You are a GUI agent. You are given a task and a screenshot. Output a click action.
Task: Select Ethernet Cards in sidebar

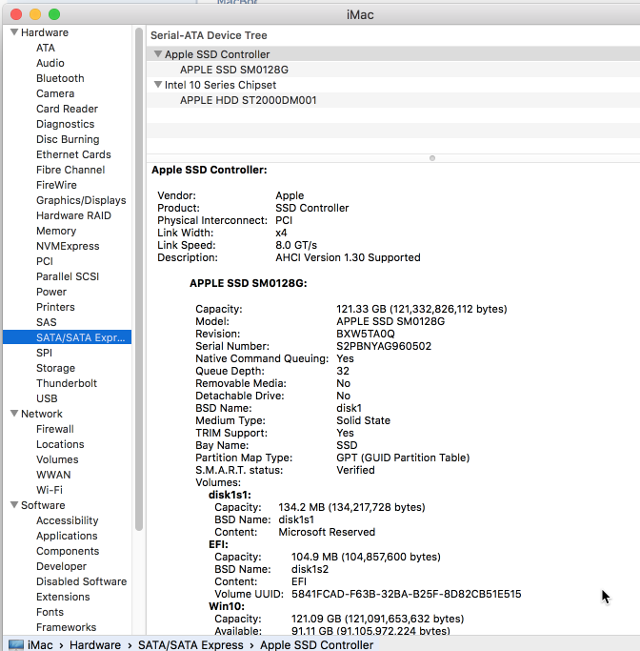point(73,154)
